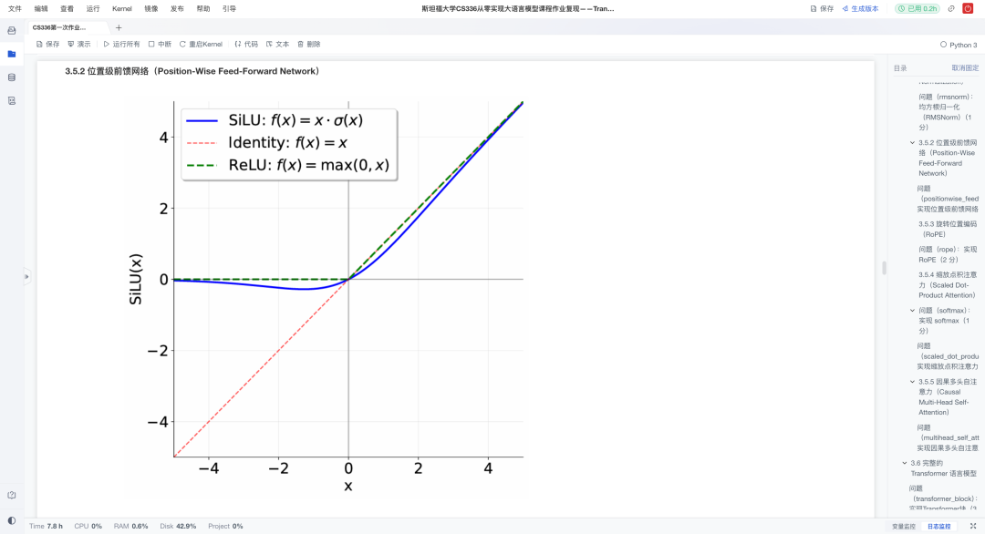
Task: Click the 演示 presentation button
Action: (x=79, y=44)
